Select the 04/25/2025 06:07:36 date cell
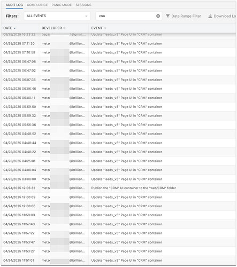The height and width of the screenshot is (267, 237). (19, 80)
